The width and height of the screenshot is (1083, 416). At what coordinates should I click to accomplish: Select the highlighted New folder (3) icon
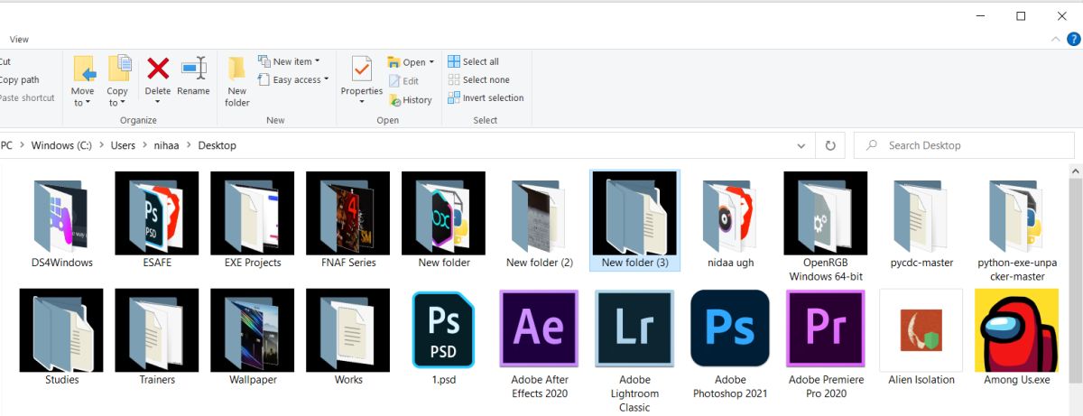coord(635,214)
